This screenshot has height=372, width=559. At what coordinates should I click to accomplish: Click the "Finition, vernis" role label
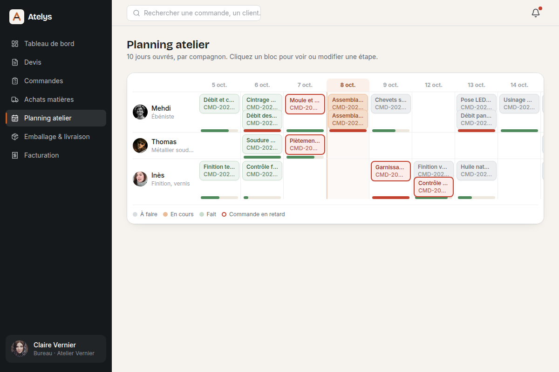[170, 184]
